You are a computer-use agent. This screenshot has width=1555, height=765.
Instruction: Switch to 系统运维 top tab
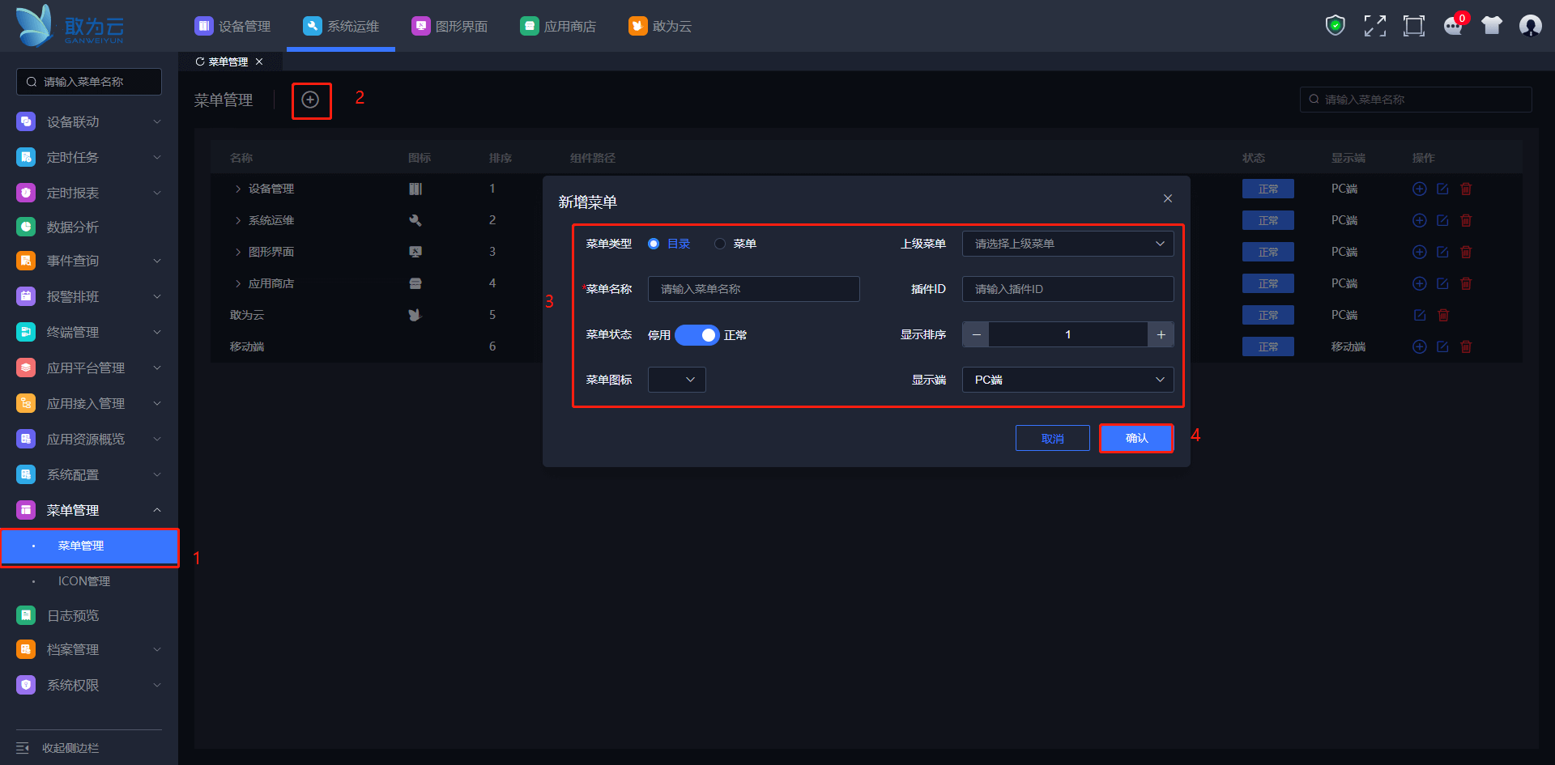tap(341, 26)
